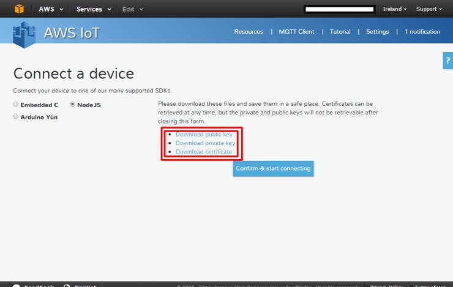Open the Edit dropdown menu

133,9
